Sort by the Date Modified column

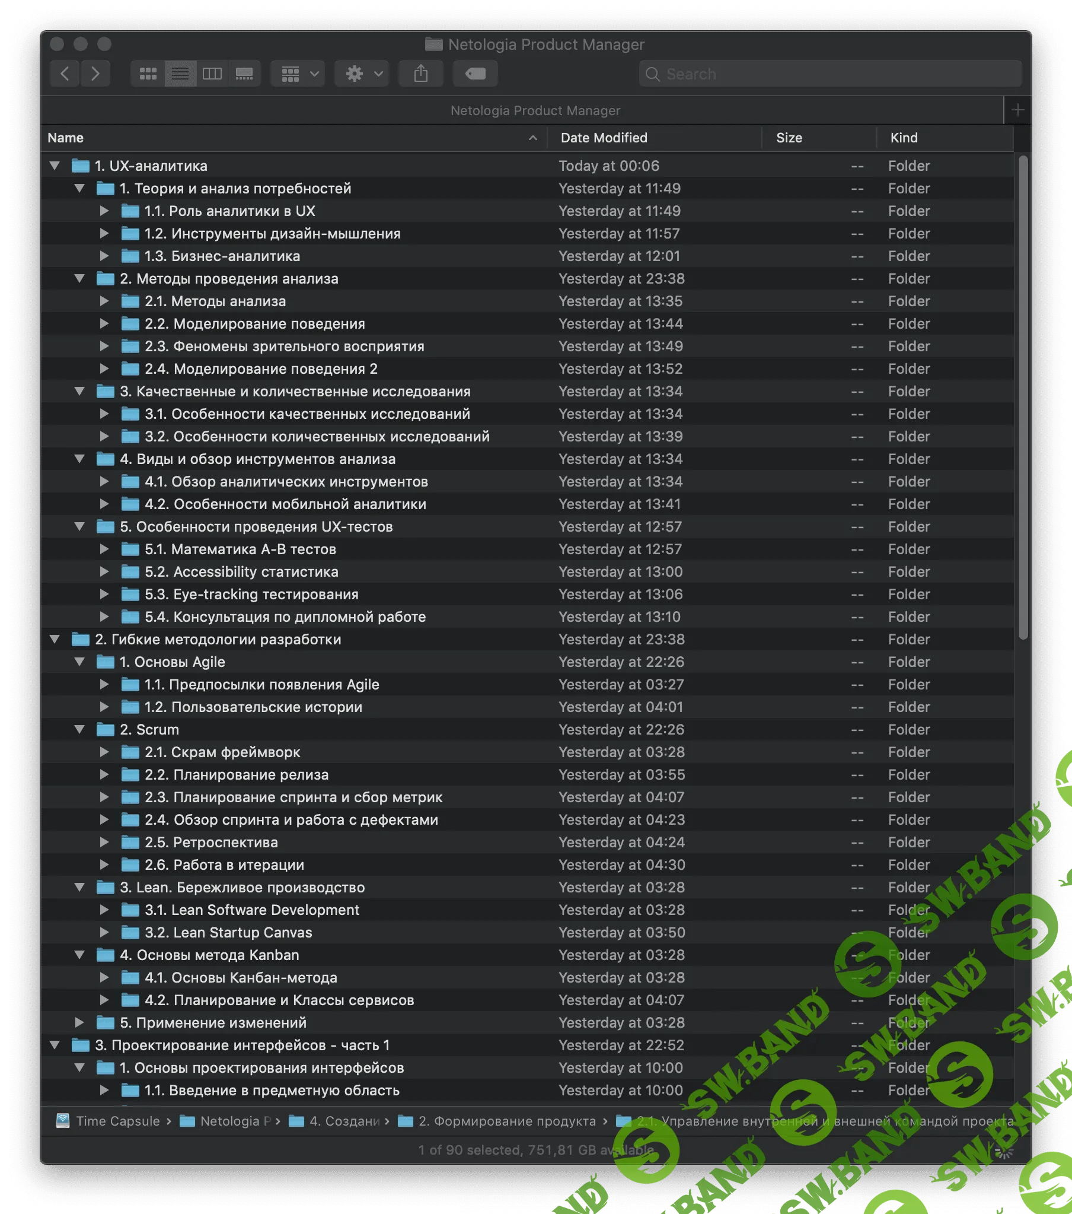click(x=604, y=138)
